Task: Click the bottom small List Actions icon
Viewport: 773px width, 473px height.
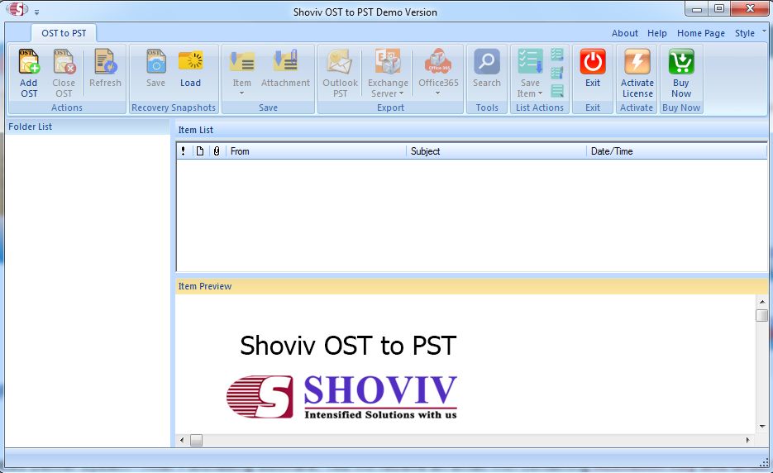Action: [x=557, y=91]
